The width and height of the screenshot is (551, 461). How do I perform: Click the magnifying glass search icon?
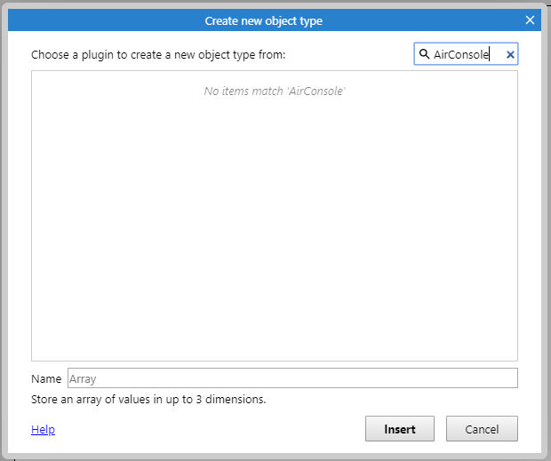424,54
